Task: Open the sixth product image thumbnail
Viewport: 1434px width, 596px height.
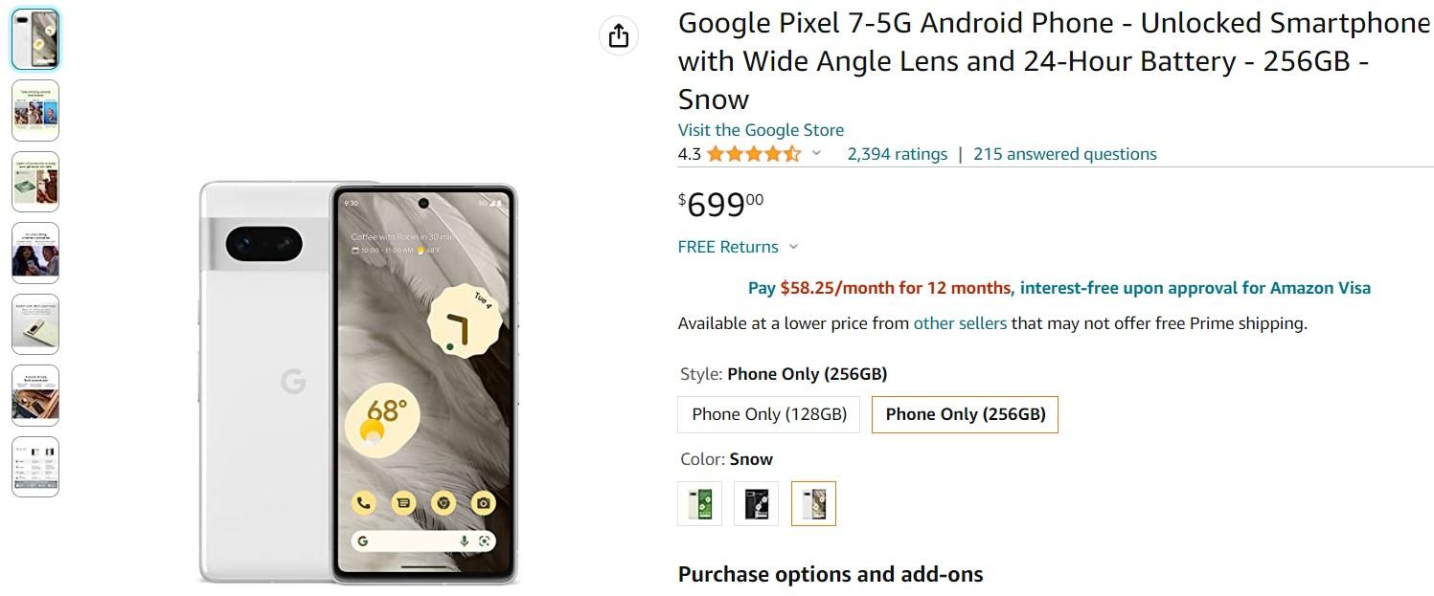Action: 35,395
